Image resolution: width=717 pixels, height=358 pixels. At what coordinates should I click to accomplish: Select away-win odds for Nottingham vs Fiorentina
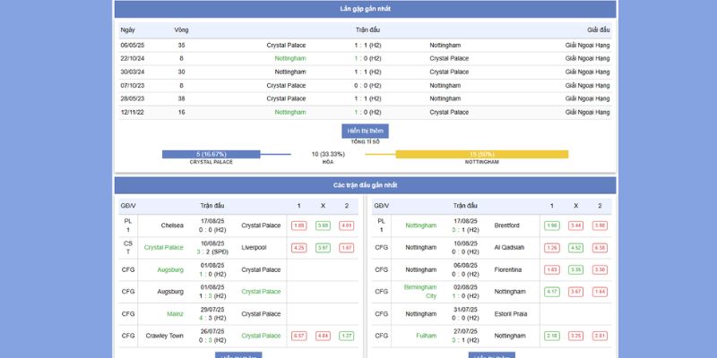click(x=600, y=269)
